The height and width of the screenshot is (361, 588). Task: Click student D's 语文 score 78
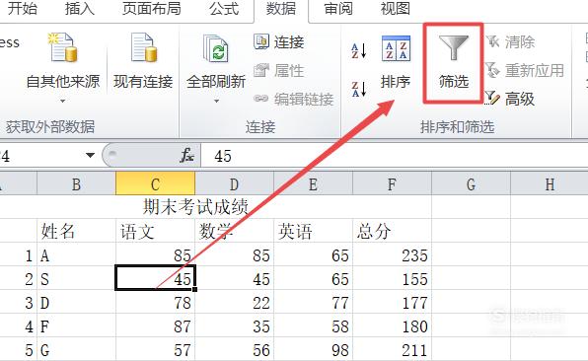[155, 302]
